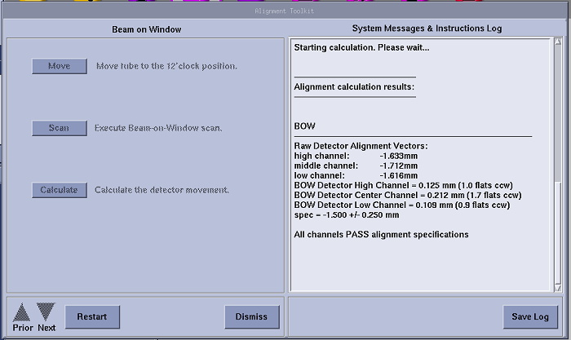Save the system messages log
The width and height of the screenshot is (571, 340).
530,316
